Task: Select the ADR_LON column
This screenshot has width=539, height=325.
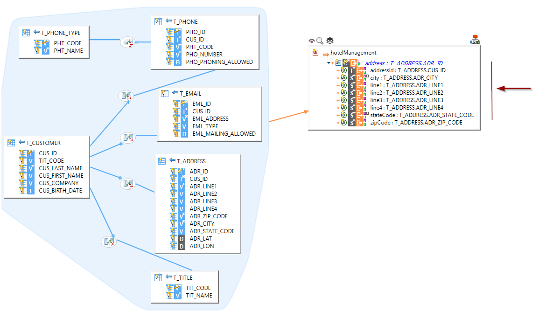Action: pyautogui.click(x=202, y=246)
